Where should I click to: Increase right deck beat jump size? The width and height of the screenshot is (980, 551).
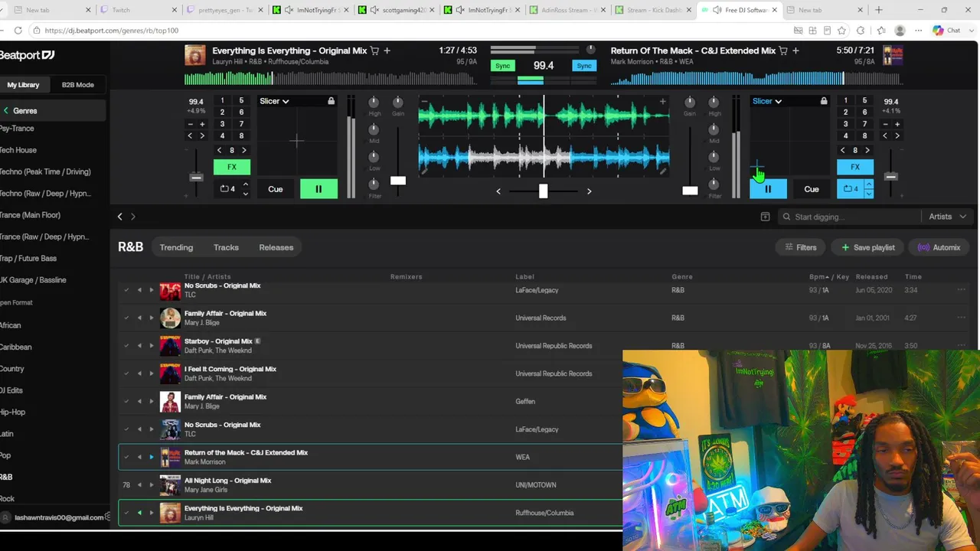(x=867, y=150)
